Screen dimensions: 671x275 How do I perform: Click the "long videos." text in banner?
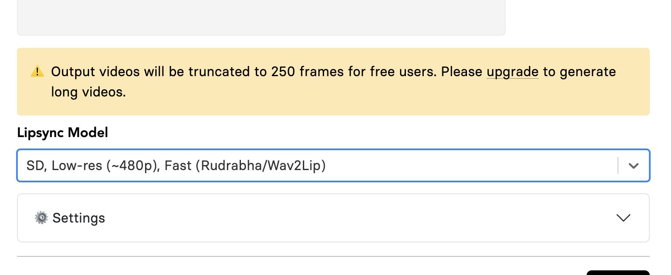[x=88, y=92]
